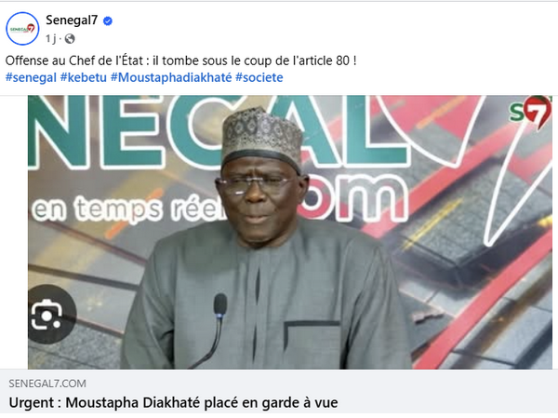Viewport: 558px width, 418px height.
Task: Click the "en temps réel" text in the photo
Action: tap(130, 209)
